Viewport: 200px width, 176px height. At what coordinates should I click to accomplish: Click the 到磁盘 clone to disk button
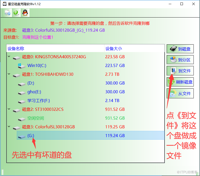(x=180, y=49)
